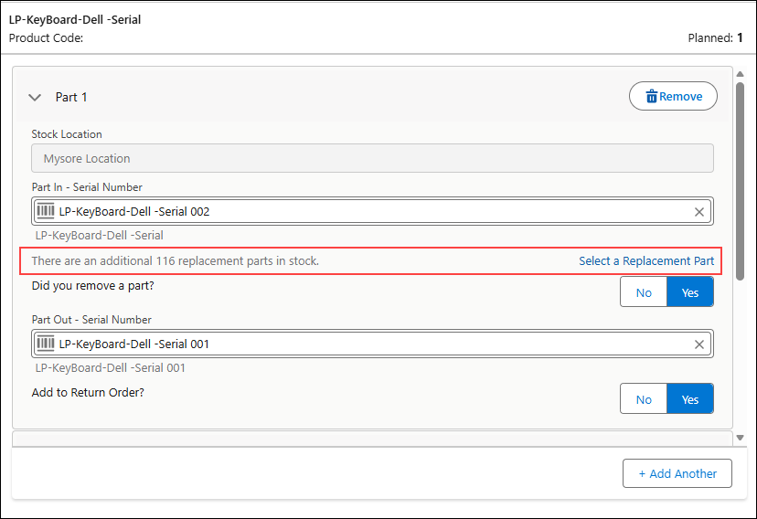Open the Select a Replacement Part link
This screenshot has width=757, height=519.
pyautogui.click(x=646, y=261)
